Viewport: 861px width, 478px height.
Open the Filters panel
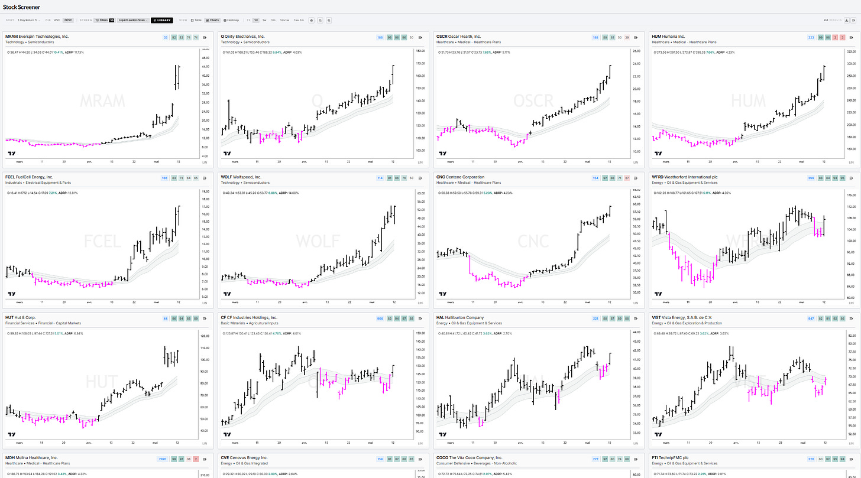[x=104, y=20]
